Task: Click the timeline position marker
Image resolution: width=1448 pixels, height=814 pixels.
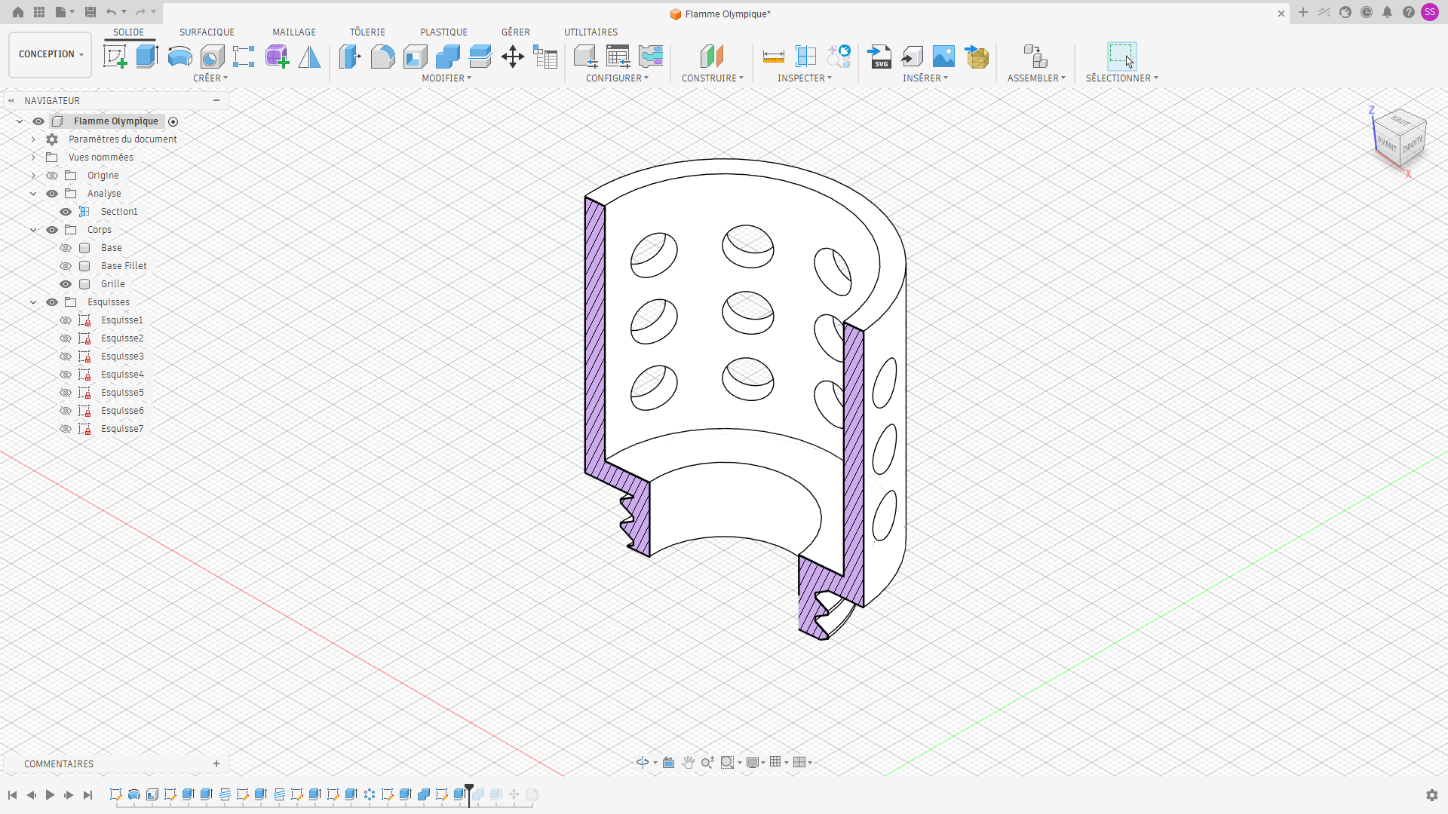Action: [469, 794]
